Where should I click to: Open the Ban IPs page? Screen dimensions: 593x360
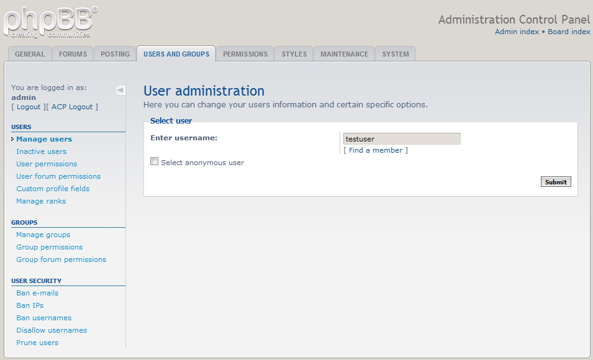coord(30,305)
